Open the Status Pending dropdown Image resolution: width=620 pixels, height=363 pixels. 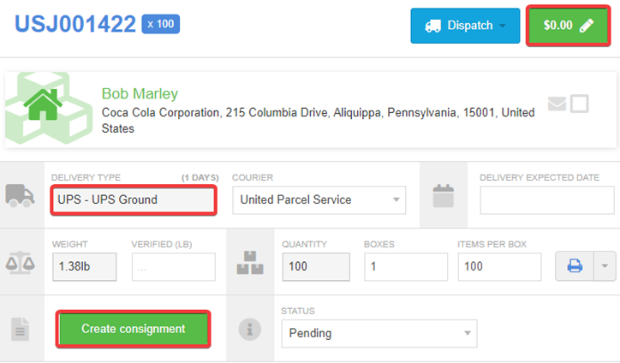[379, 333]
